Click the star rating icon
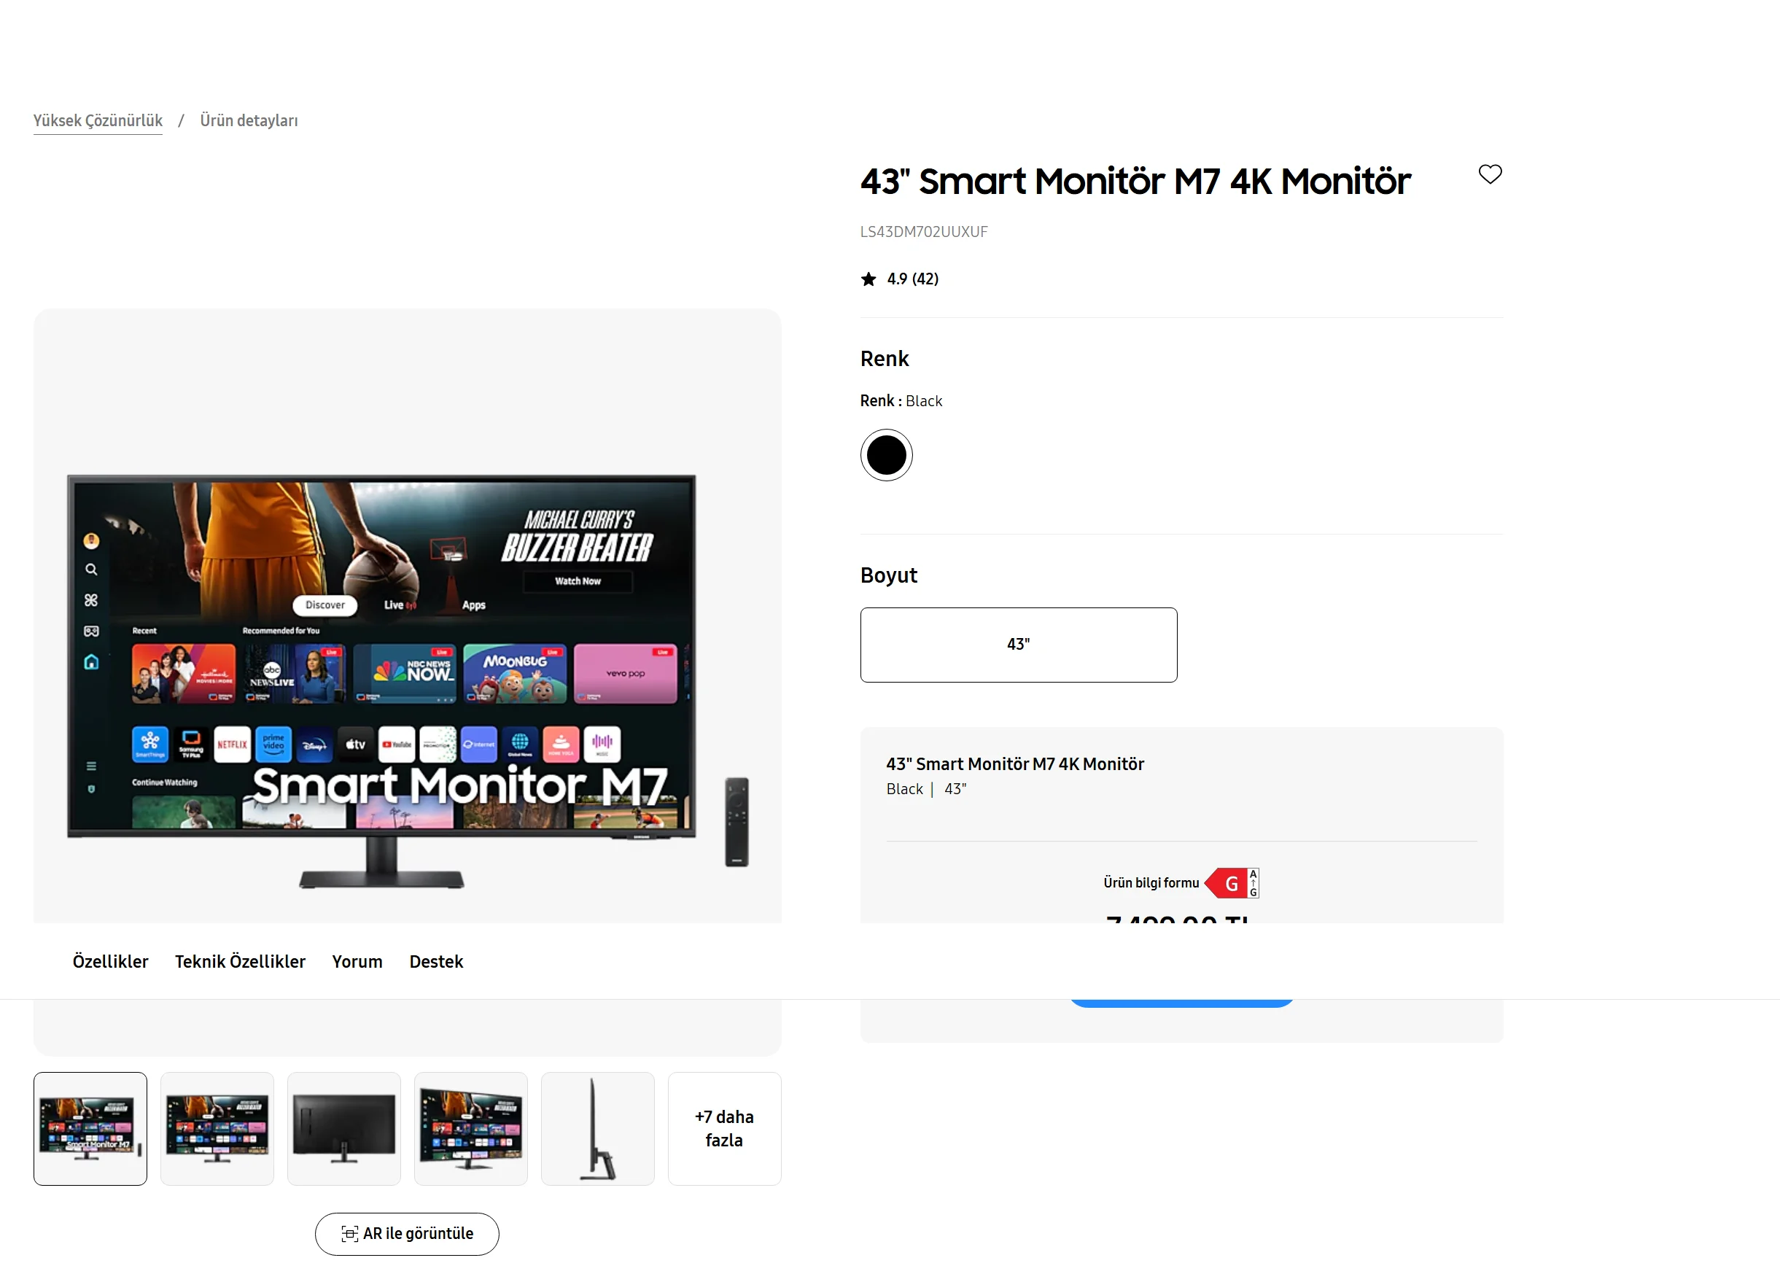 coord(868,279)
